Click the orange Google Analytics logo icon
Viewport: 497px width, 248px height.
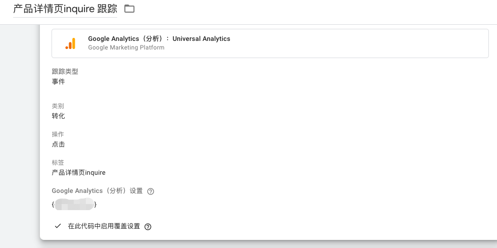pyautogui.click(x=70, y=43)
